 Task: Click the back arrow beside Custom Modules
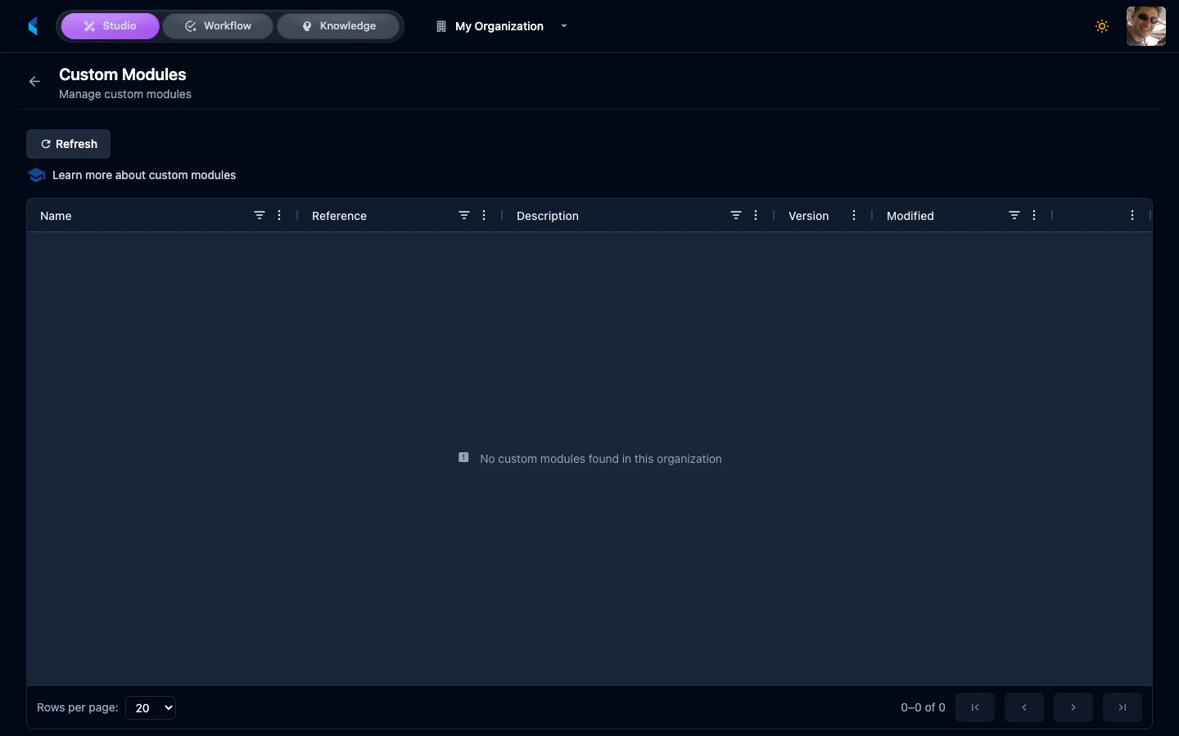tap(34, 81)
